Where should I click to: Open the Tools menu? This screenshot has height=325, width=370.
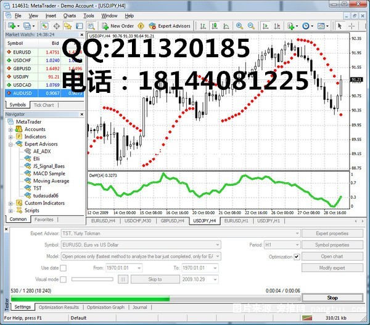tap(89, 16)
